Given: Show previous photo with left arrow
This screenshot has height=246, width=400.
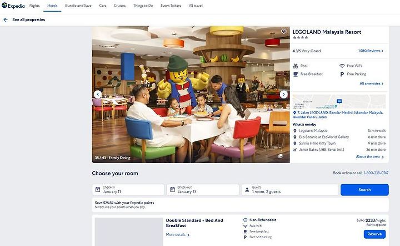Looking at the screenshot, I should (98, 94).
